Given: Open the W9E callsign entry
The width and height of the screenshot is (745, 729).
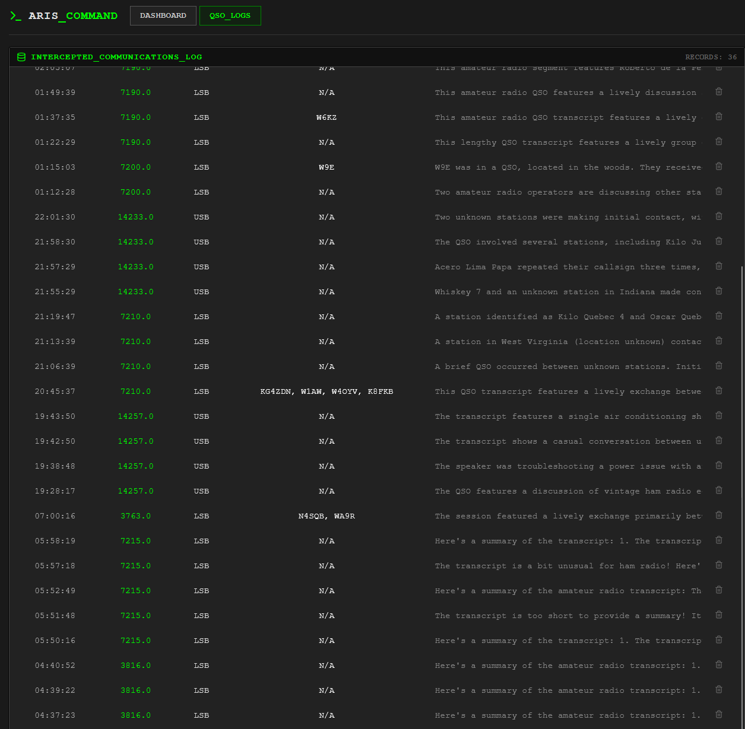Looking at the screenshot, I should pos(326,167).
